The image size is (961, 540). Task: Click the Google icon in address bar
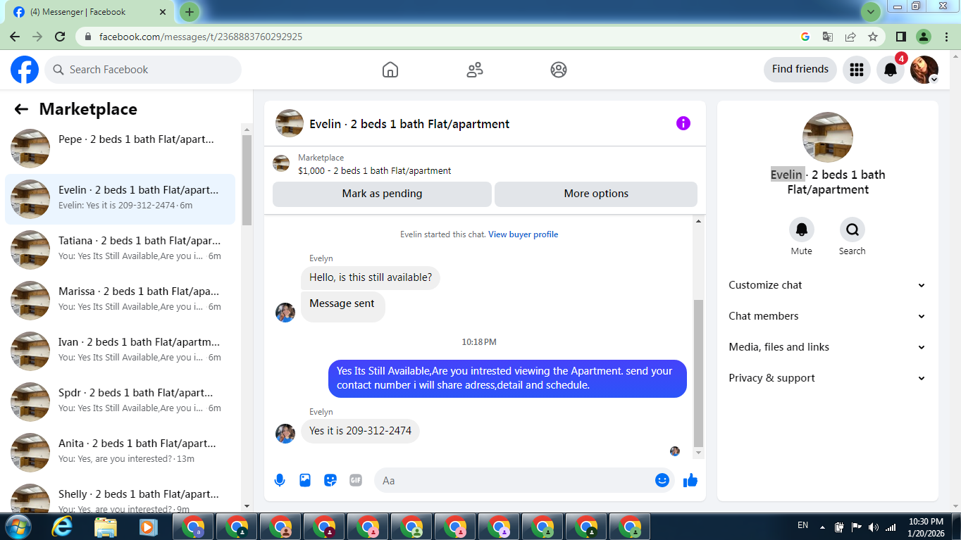point(805,37)
